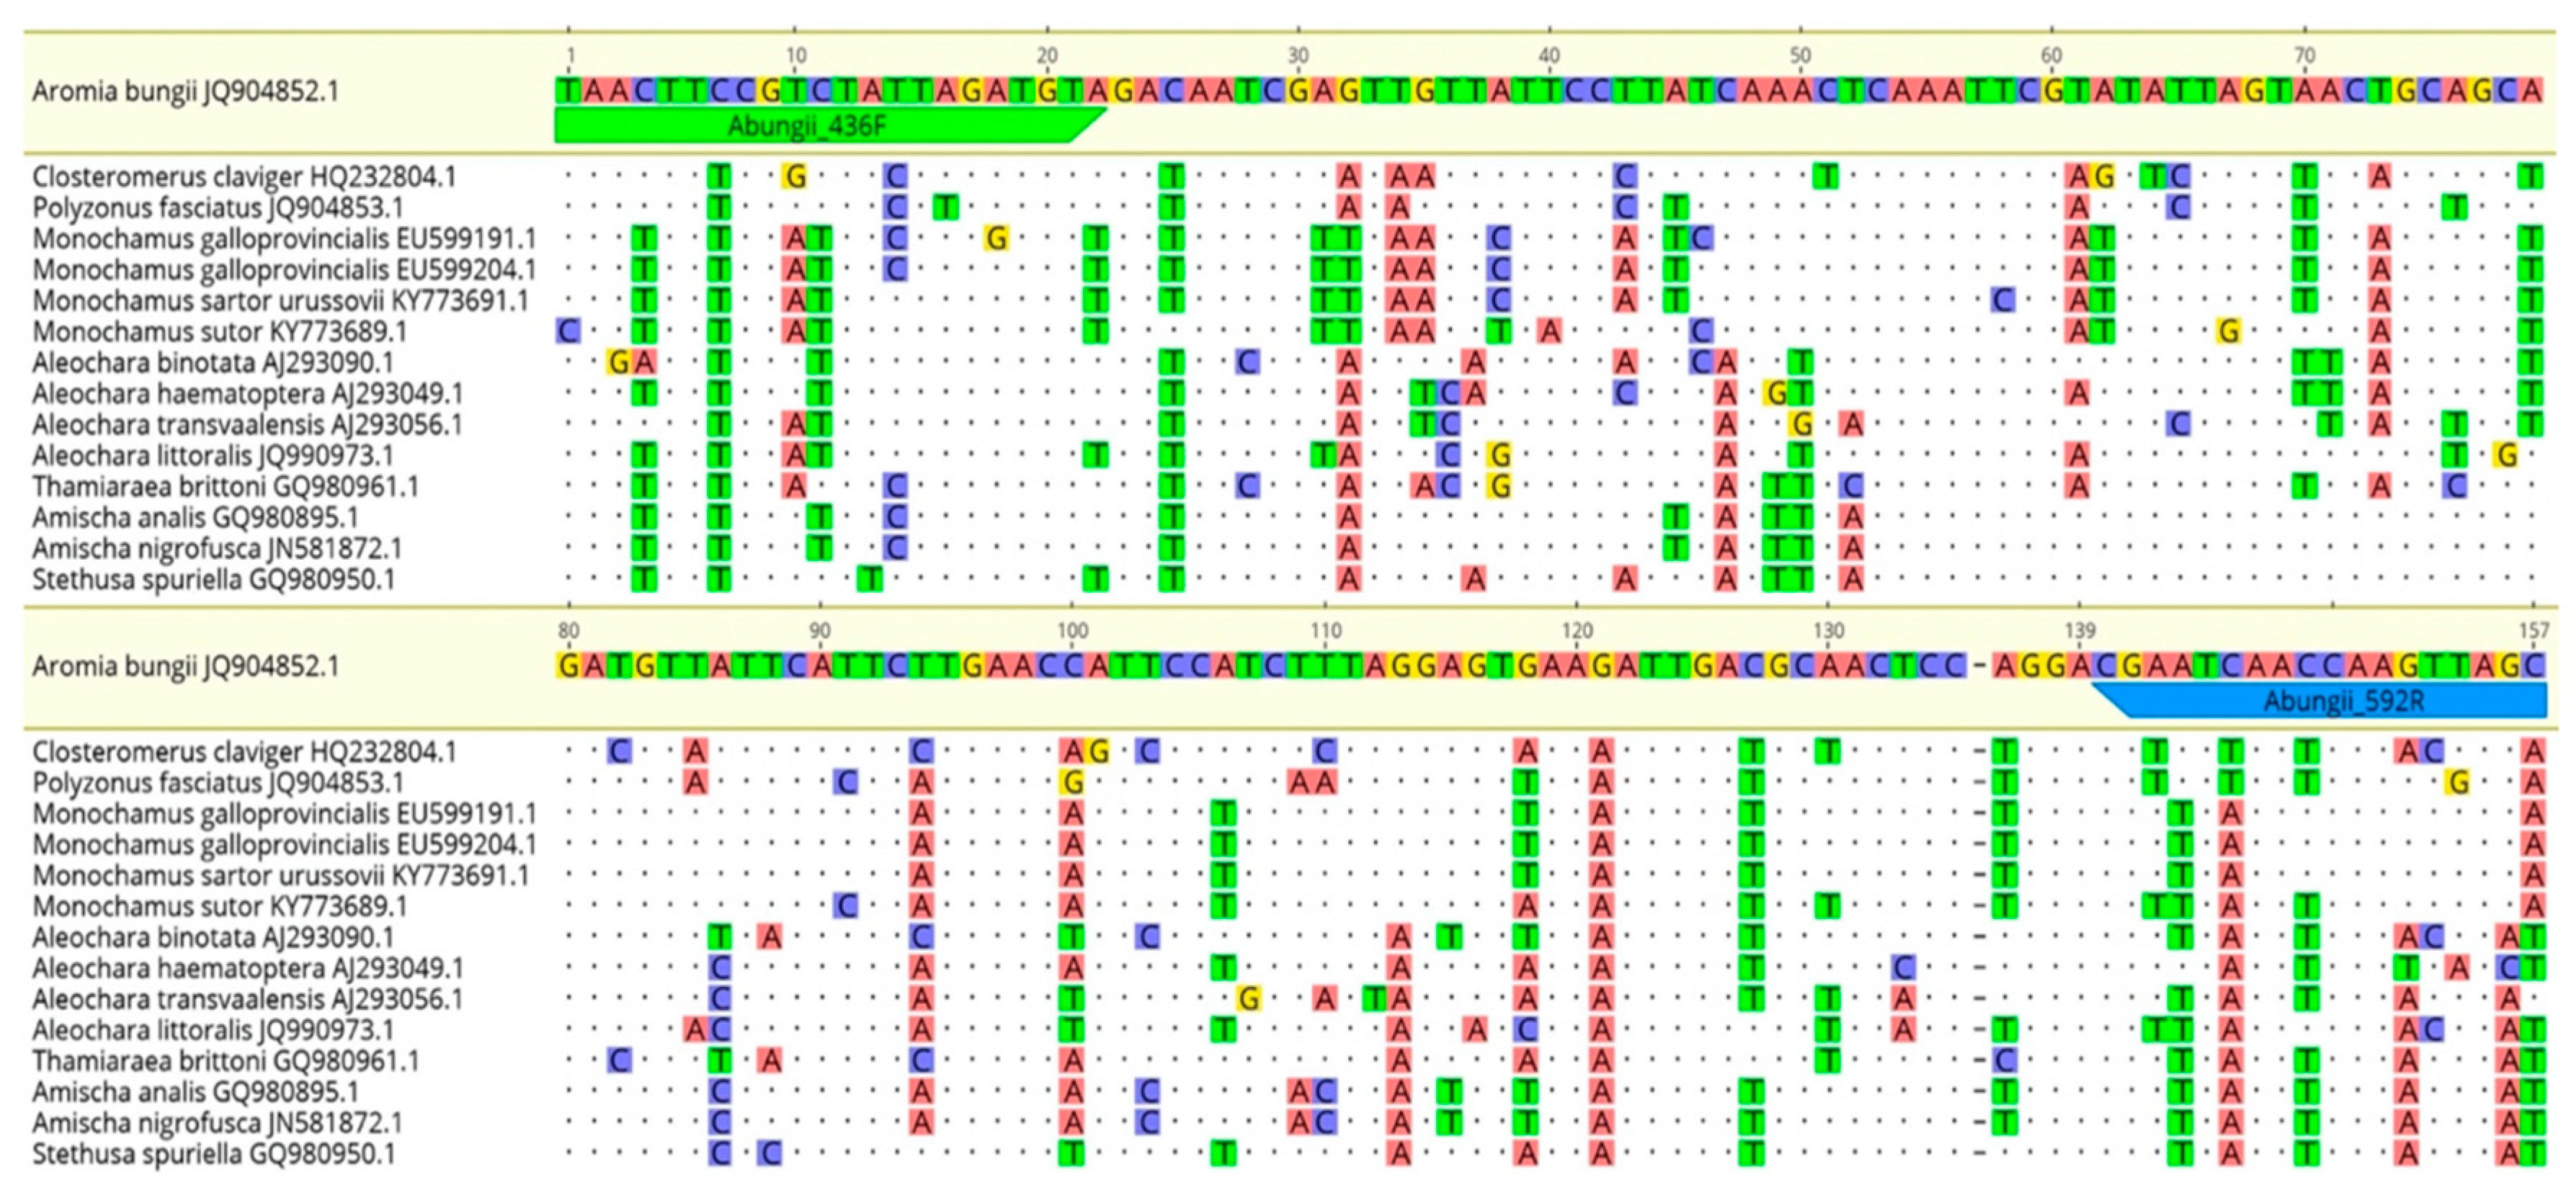The width and height of the screenshot is (2576, 1195).
Task: Select the Abungii_592R reverse primer annotation
Action: pyautogui.click(x=2320, y=700)
